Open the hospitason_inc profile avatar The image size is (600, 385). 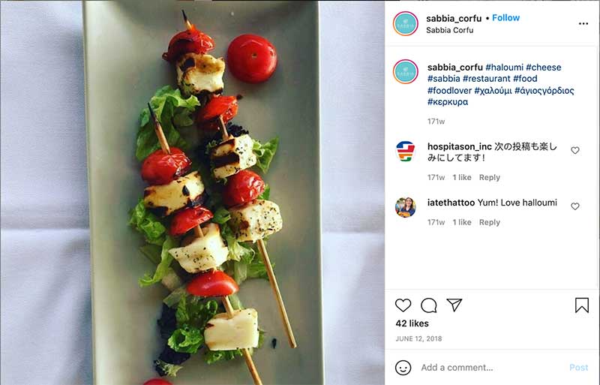406,151
